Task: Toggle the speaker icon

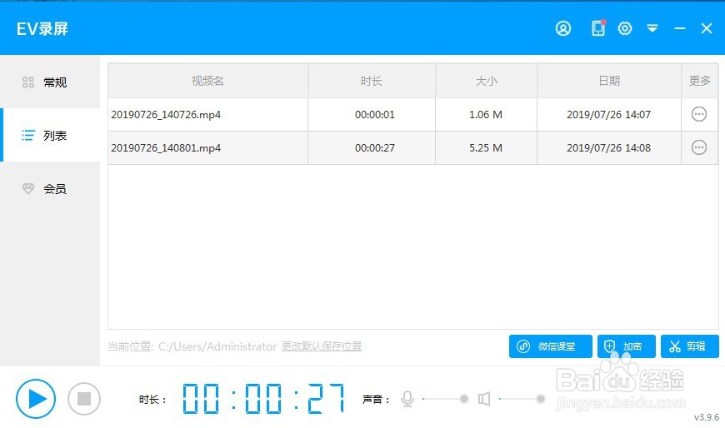Action: pyautogui.click(x=484, y=398)
